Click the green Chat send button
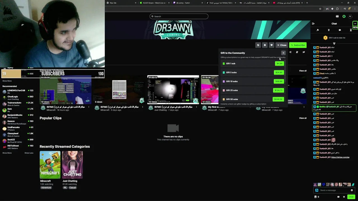This screenshot has height=201, width=358. [x=351, y=197]
